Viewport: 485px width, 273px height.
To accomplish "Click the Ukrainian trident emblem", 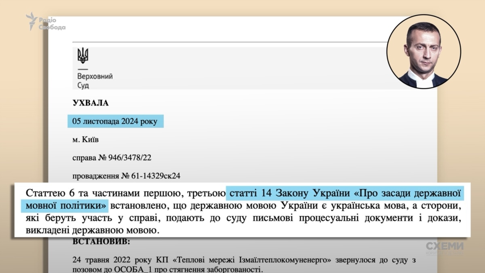I will click(x=83, y=55).
